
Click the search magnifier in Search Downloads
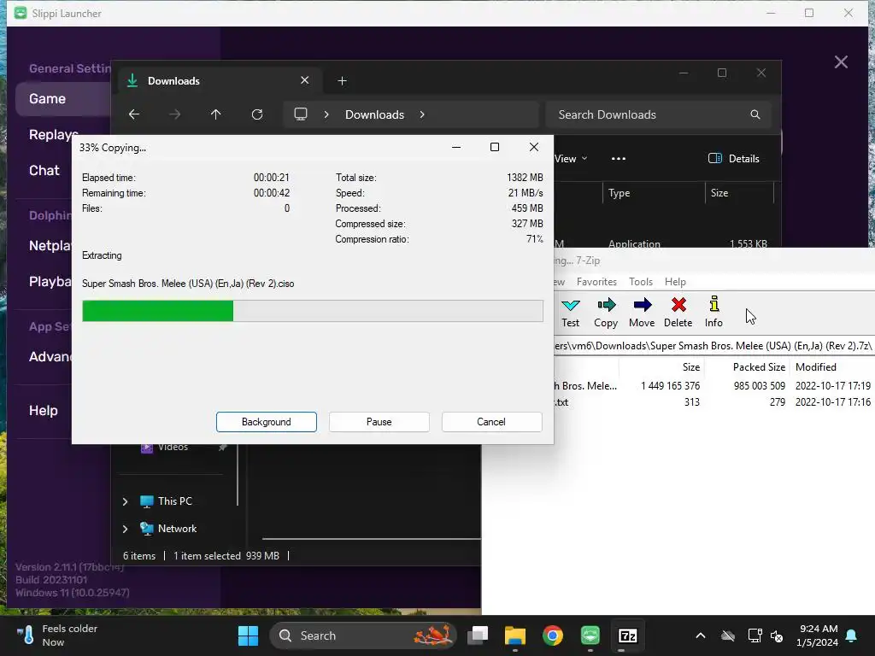click(x=755, y=114)
